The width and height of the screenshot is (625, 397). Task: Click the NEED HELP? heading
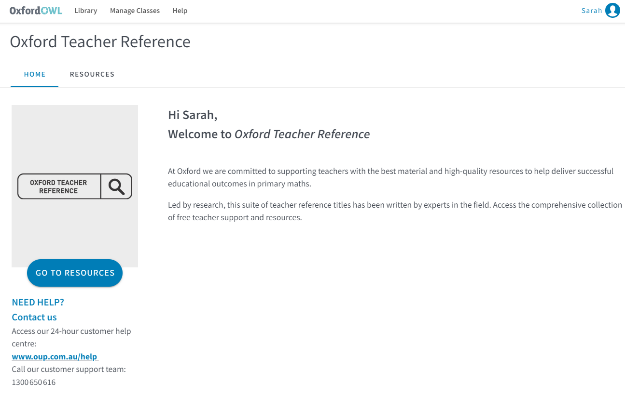[x=38, y=302]
